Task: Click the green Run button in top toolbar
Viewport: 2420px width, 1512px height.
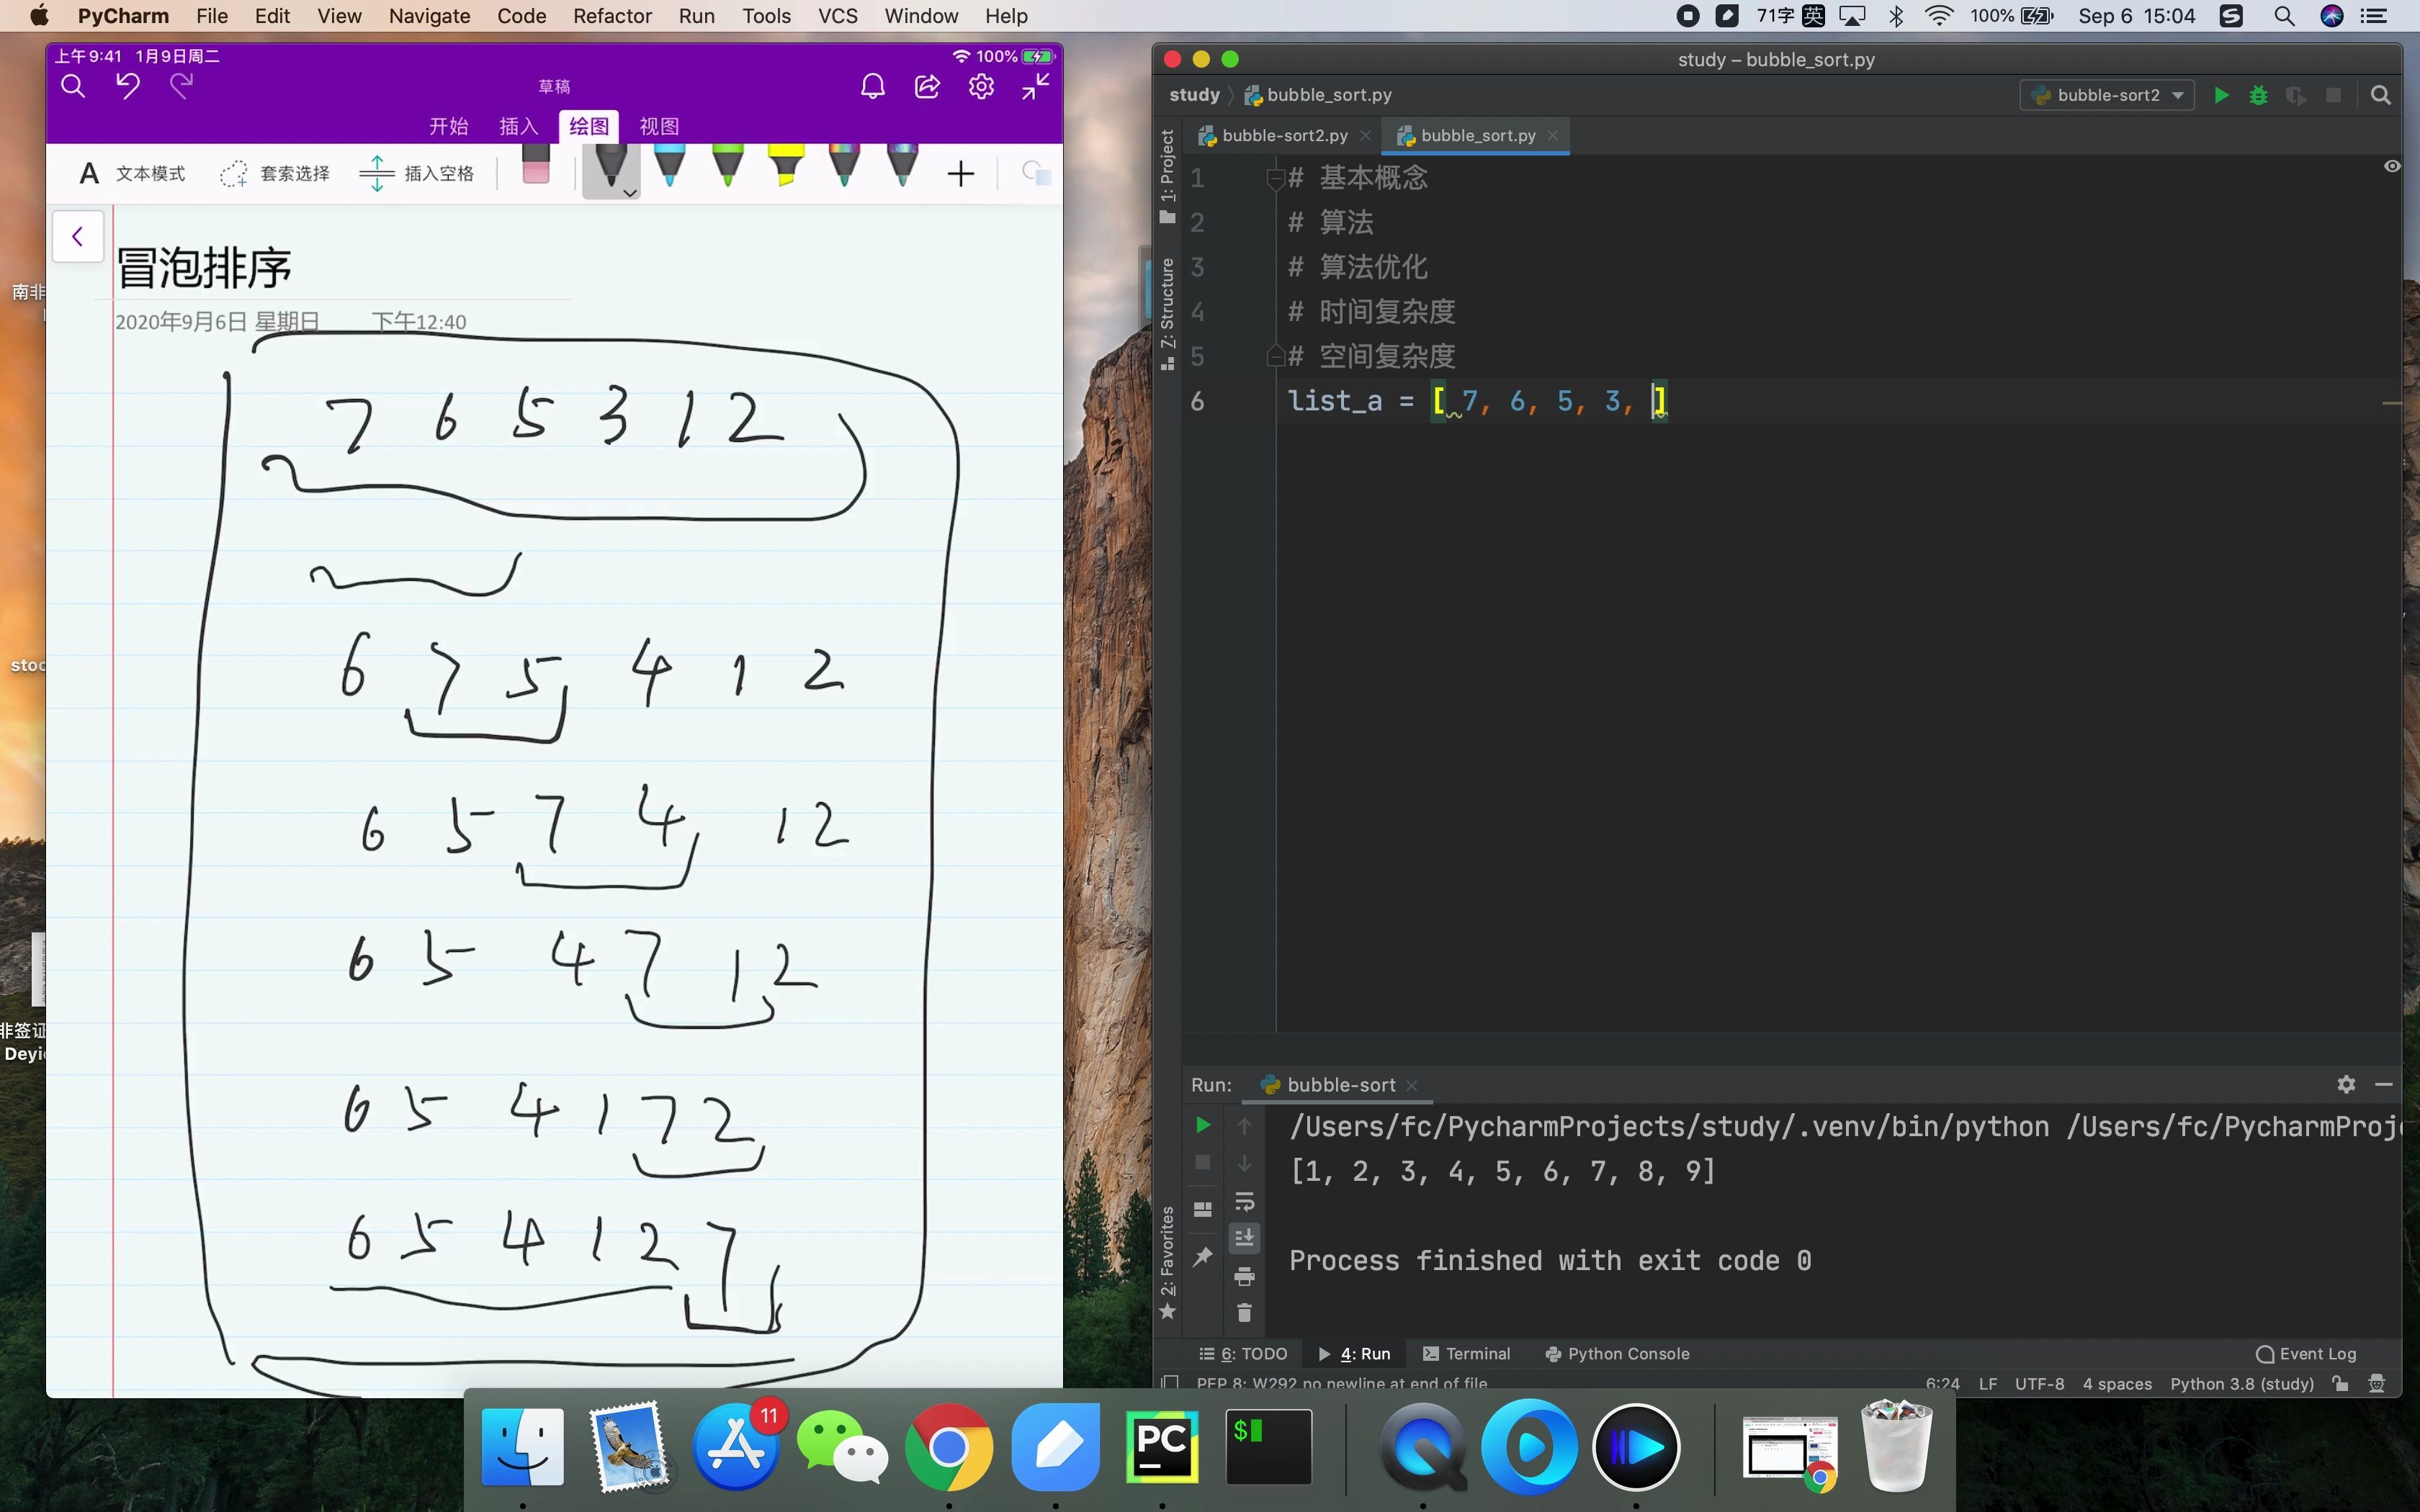Action: [2220, 95]
